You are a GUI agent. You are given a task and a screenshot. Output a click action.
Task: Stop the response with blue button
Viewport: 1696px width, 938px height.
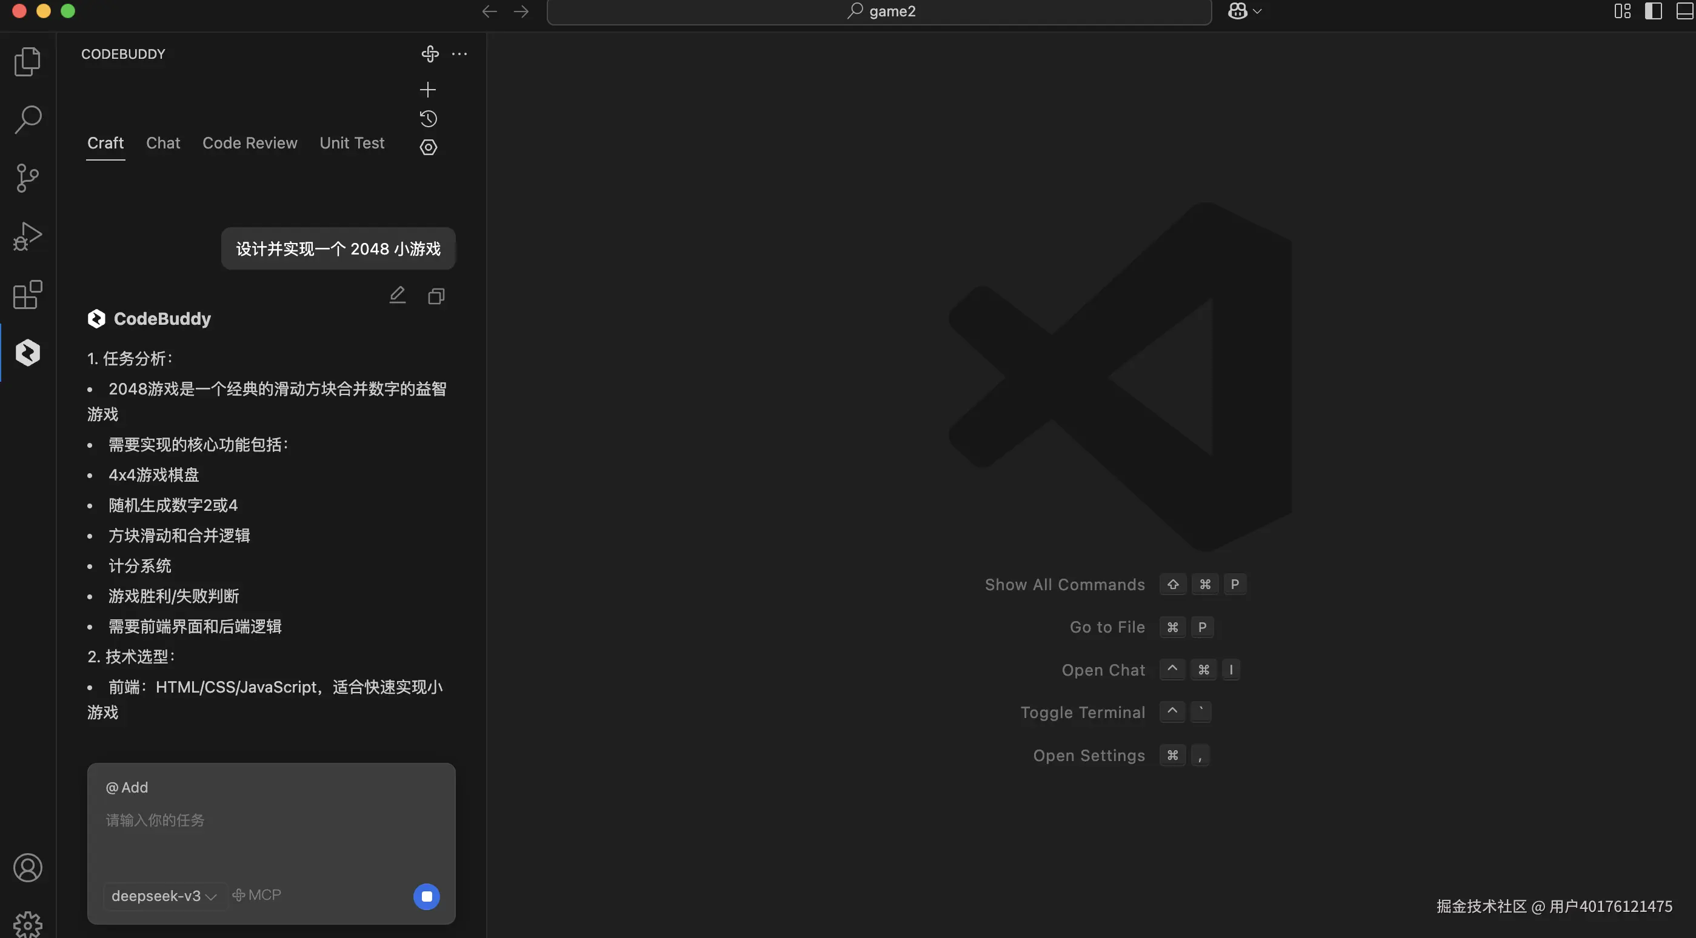click(x=427, y=896)
